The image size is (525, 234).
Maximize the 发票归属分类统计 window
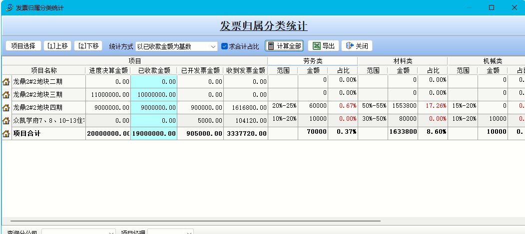[491, 7]
